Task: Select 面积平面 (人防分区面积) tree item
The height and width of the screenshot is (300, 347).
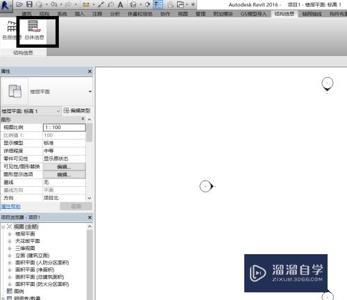Action: 42,262
